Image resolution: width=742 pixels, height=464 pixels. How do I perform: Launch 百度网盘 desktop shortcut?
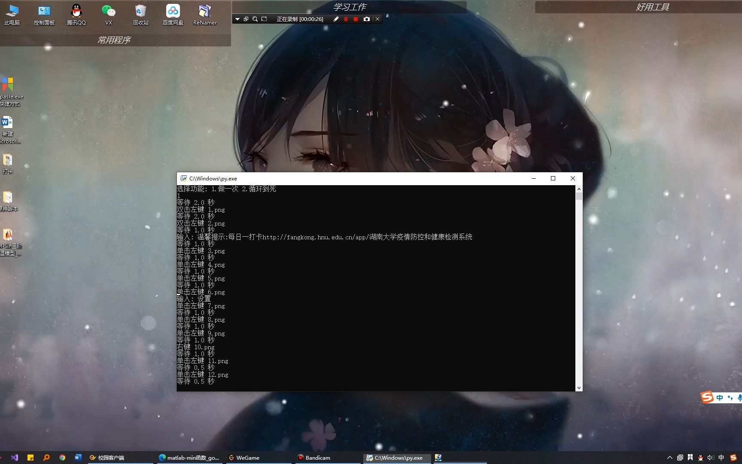(x=173, y=15)
